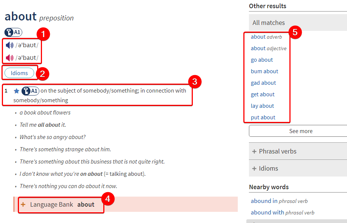This screenshot has width=347, height=223.
Task: Expand the Idioms section in Other results
Action: pos(298,168)
